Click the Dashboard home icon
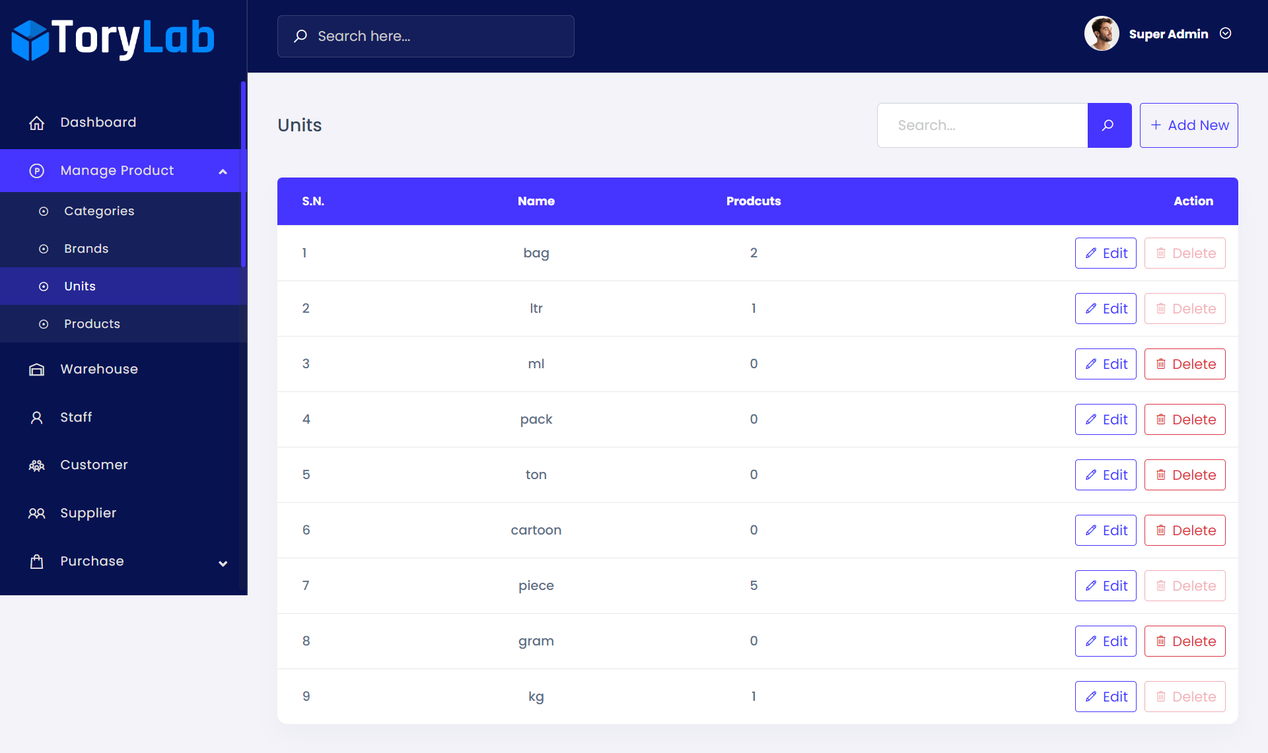Image resolution: width=1268 pixels, height=753 pixels. tap(37, 123)
